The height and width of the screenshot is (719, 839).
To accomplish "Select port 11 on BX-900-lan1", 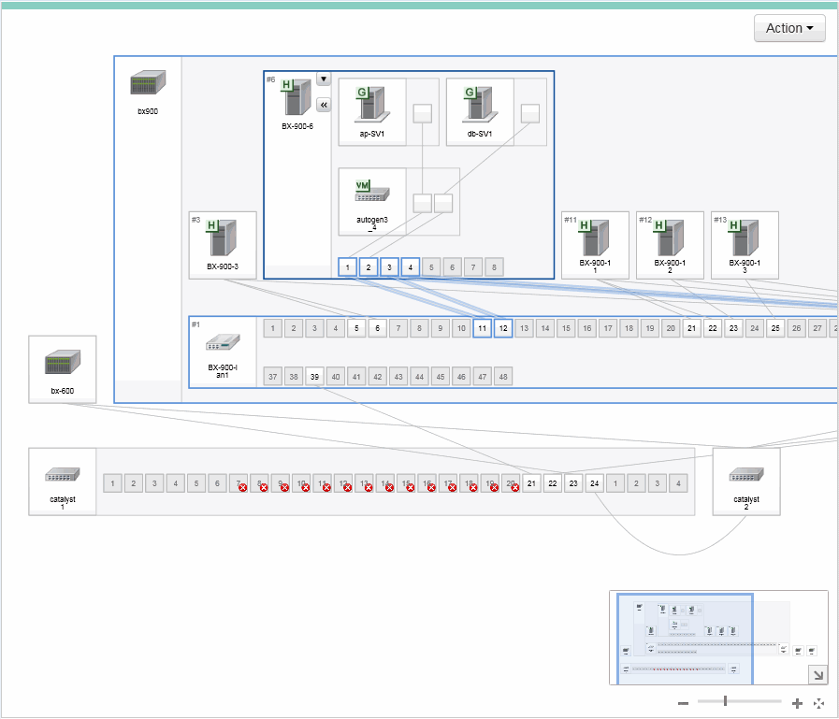I will [482, 328].
